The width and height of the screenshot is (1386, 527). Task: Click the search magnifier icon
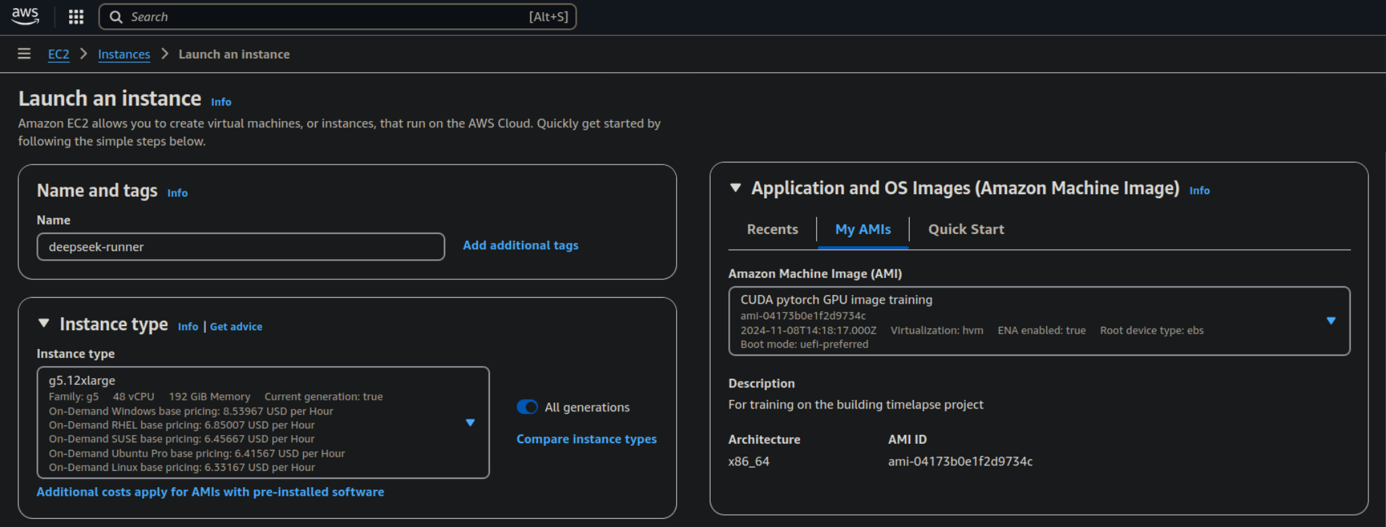(x=116, y=17)
